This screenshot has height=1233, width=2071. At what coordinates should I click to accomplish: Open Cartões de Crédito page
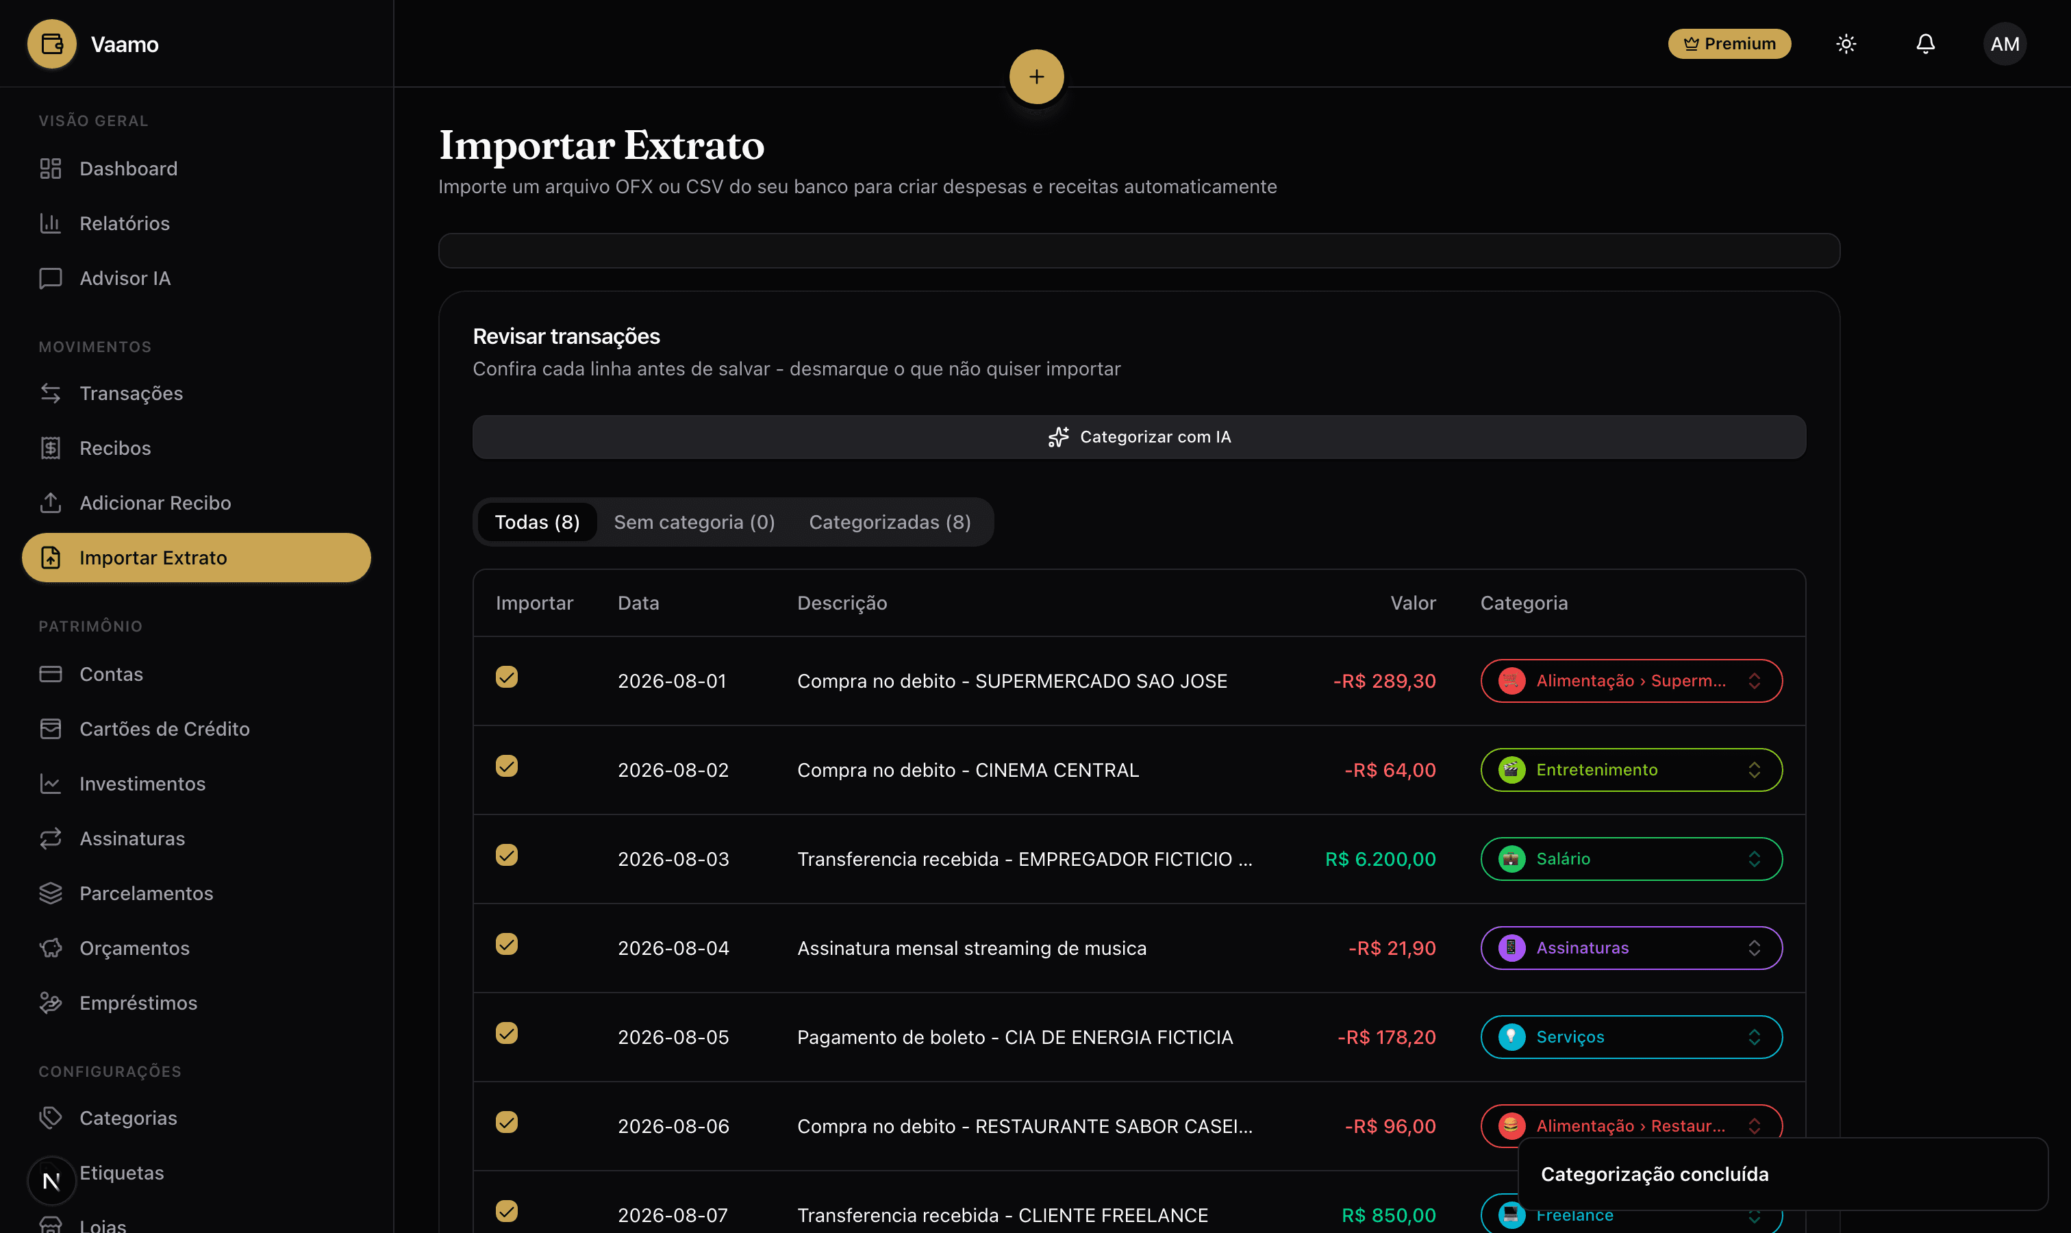point(196,729)
